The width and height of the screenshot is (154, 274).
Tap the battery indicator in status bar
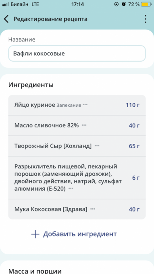point(146,4)
